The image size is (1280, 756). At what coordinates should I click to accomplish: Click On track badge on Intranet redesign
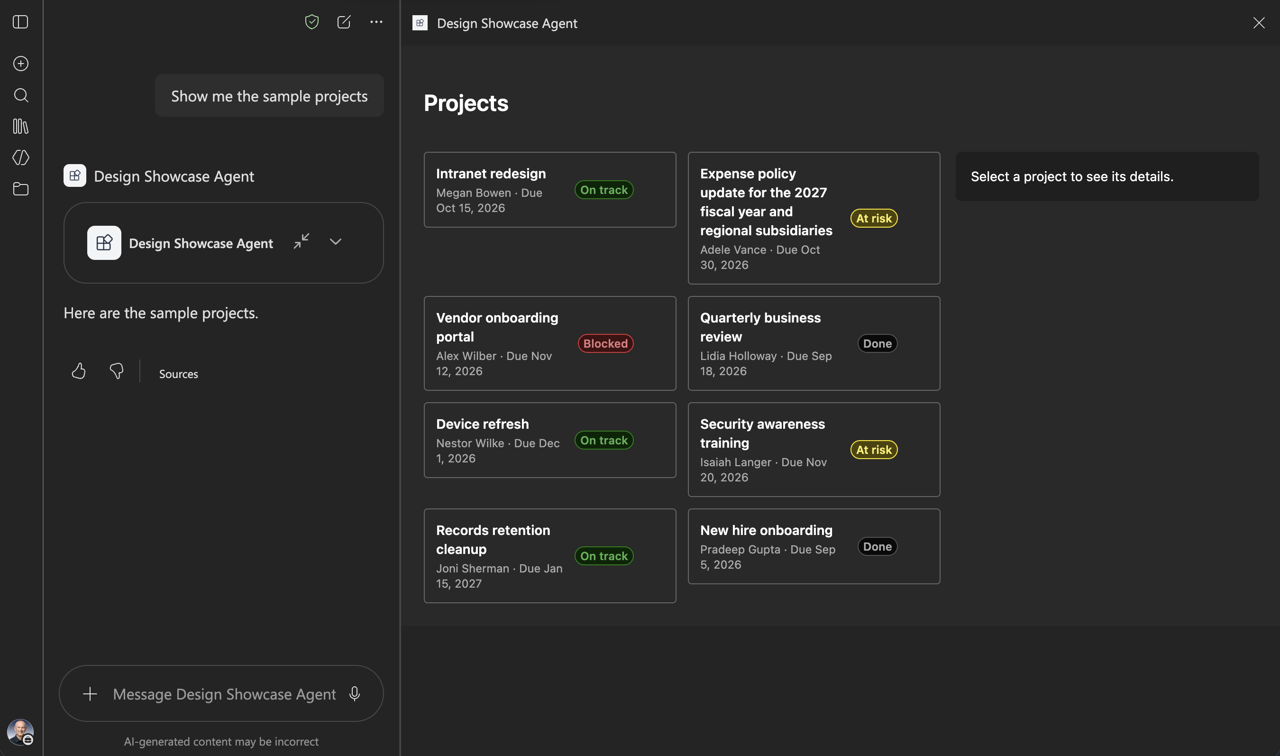[604, 190]
